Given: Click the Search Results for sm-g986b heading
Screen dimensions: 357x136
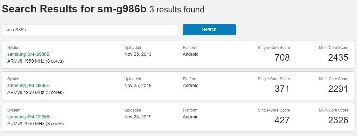Looking at the screenshot, I should tap(74, 9).
